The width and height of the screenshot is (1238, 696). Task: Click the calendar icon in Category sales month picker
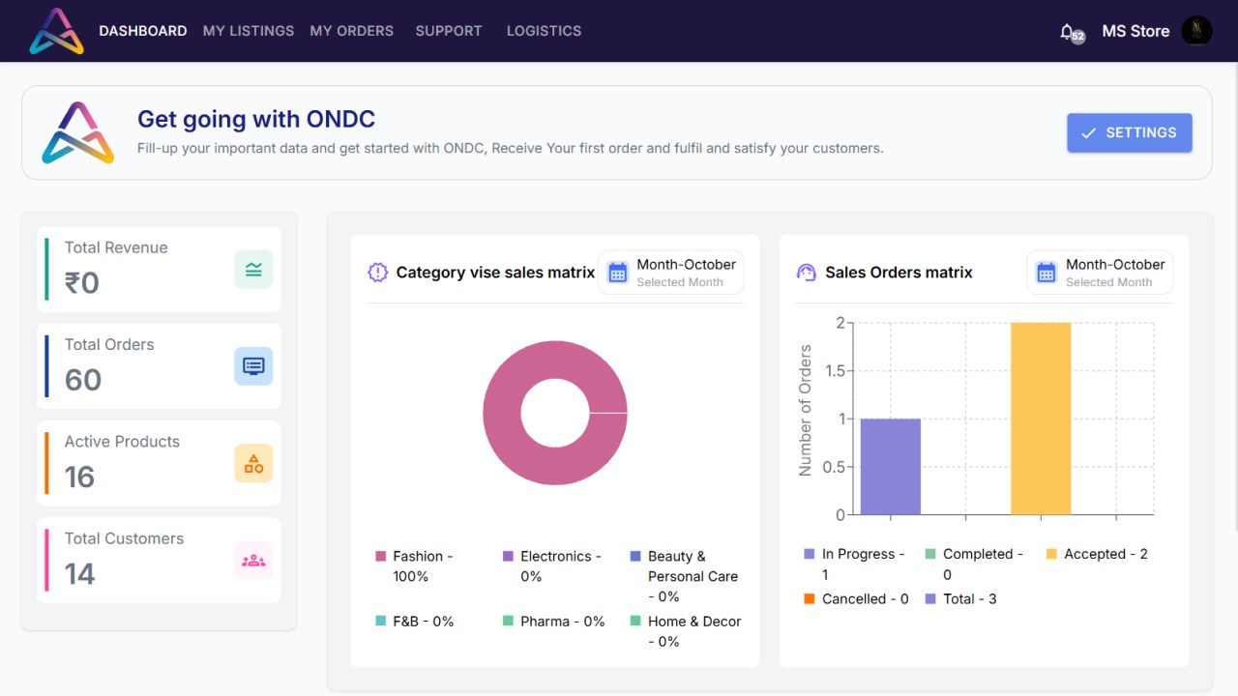(617, 273)
